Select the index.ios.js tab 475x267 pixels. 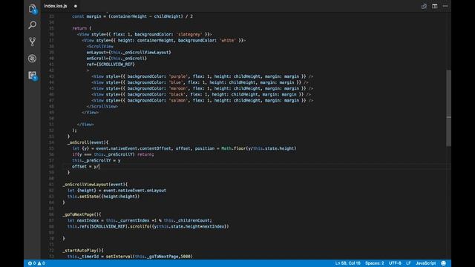pyautogui.click(x=56, y=6)
